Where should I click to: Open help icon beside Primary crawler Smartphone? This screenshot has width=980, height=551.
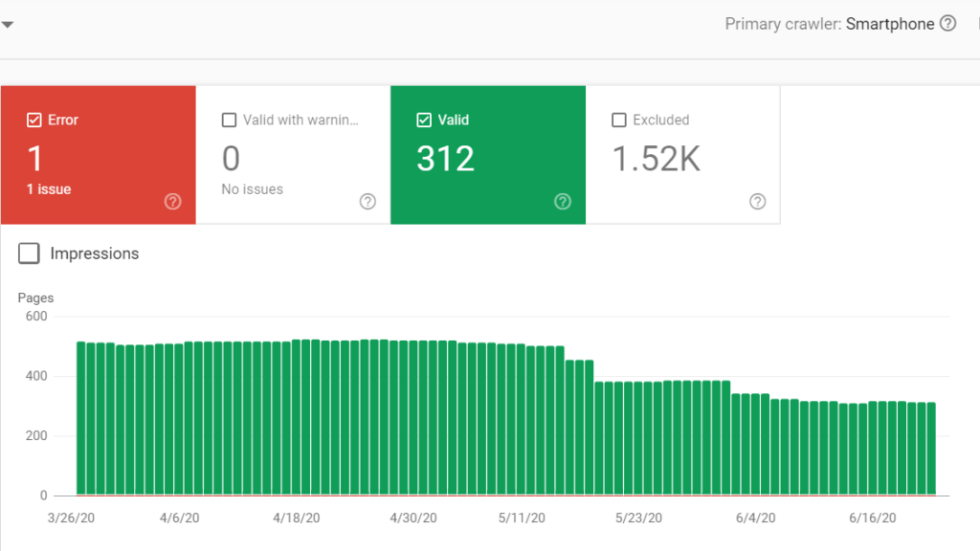[x=947, y=24]
